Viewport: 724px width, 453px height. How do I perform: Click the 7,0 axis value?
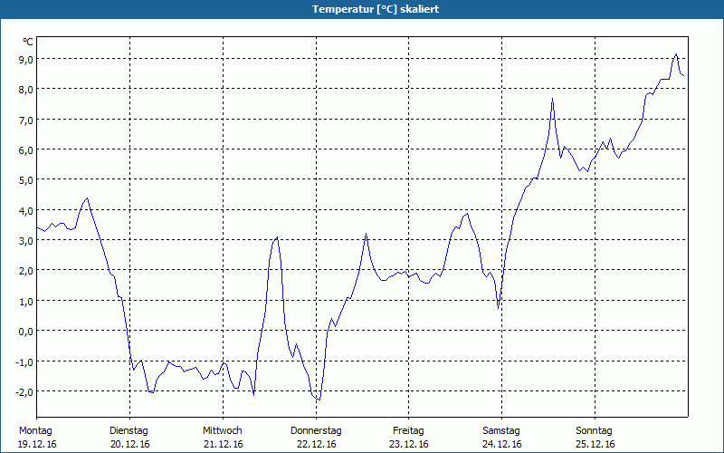[25, 120]
